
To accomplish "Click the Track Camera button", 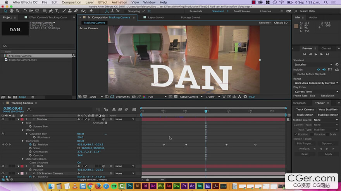I will [305, 109].
